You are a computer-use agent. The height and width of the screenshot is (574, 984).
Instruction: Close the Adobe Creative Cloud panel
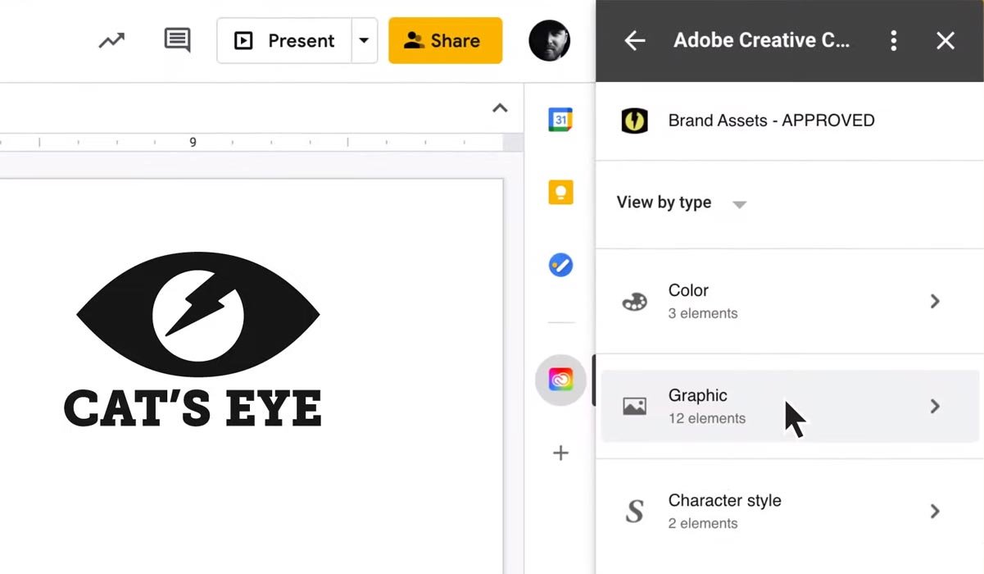tap(945, 40)
